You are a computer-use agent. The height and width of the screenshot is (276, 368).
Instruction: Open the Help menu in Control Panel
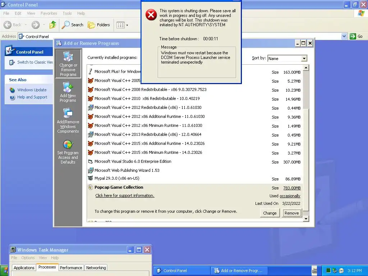tap(81, 13)
